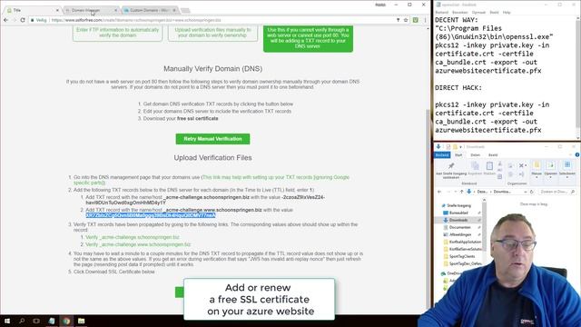Screen dimensions: 581x327
Task: Expand the Selecteren dropdown in Explorer ribbon
Action: 567,177
